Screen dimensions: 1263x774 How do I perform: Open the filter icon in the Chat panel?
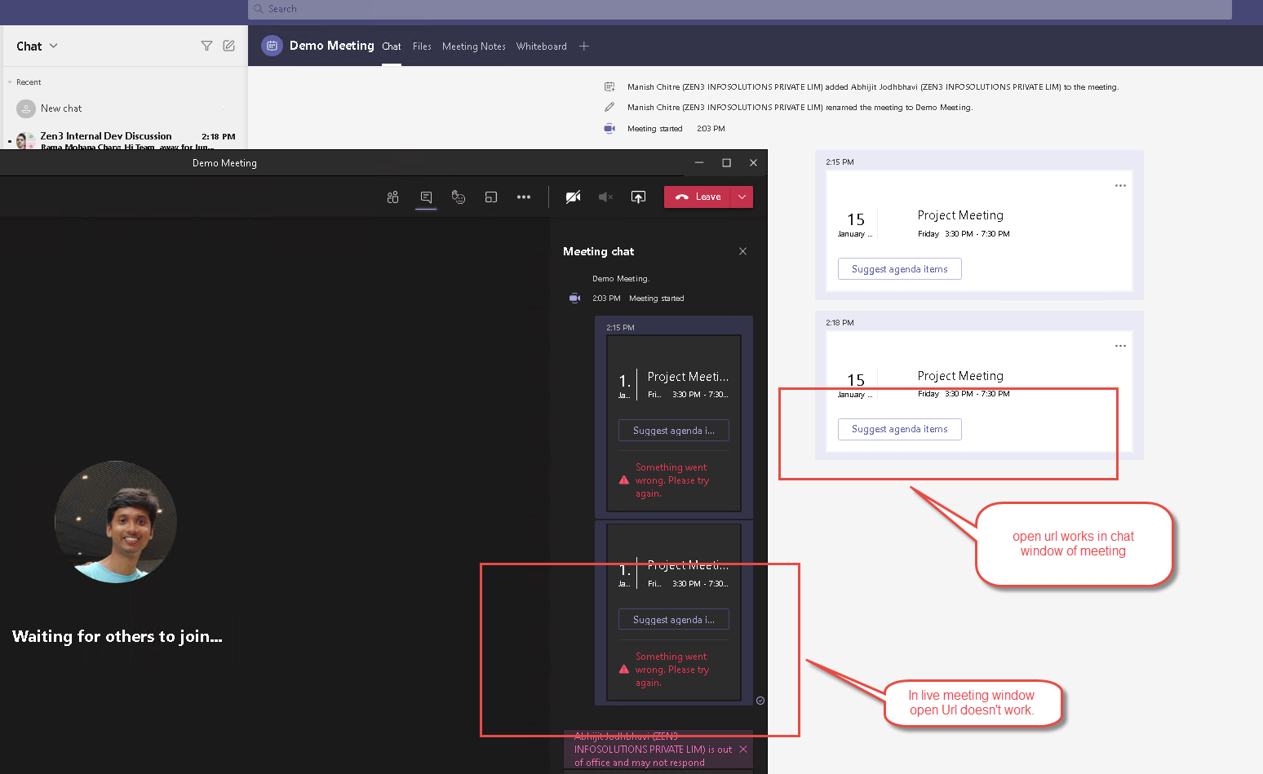[206, 46]
